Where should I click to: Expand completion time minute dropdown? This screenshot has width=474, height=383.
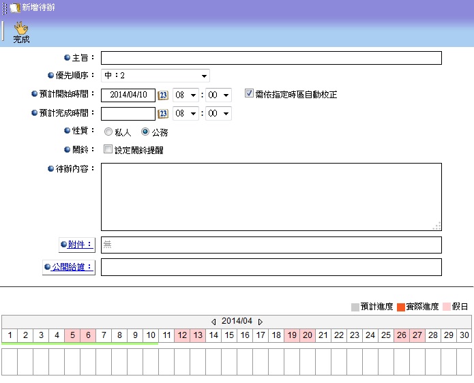point(219,114)
